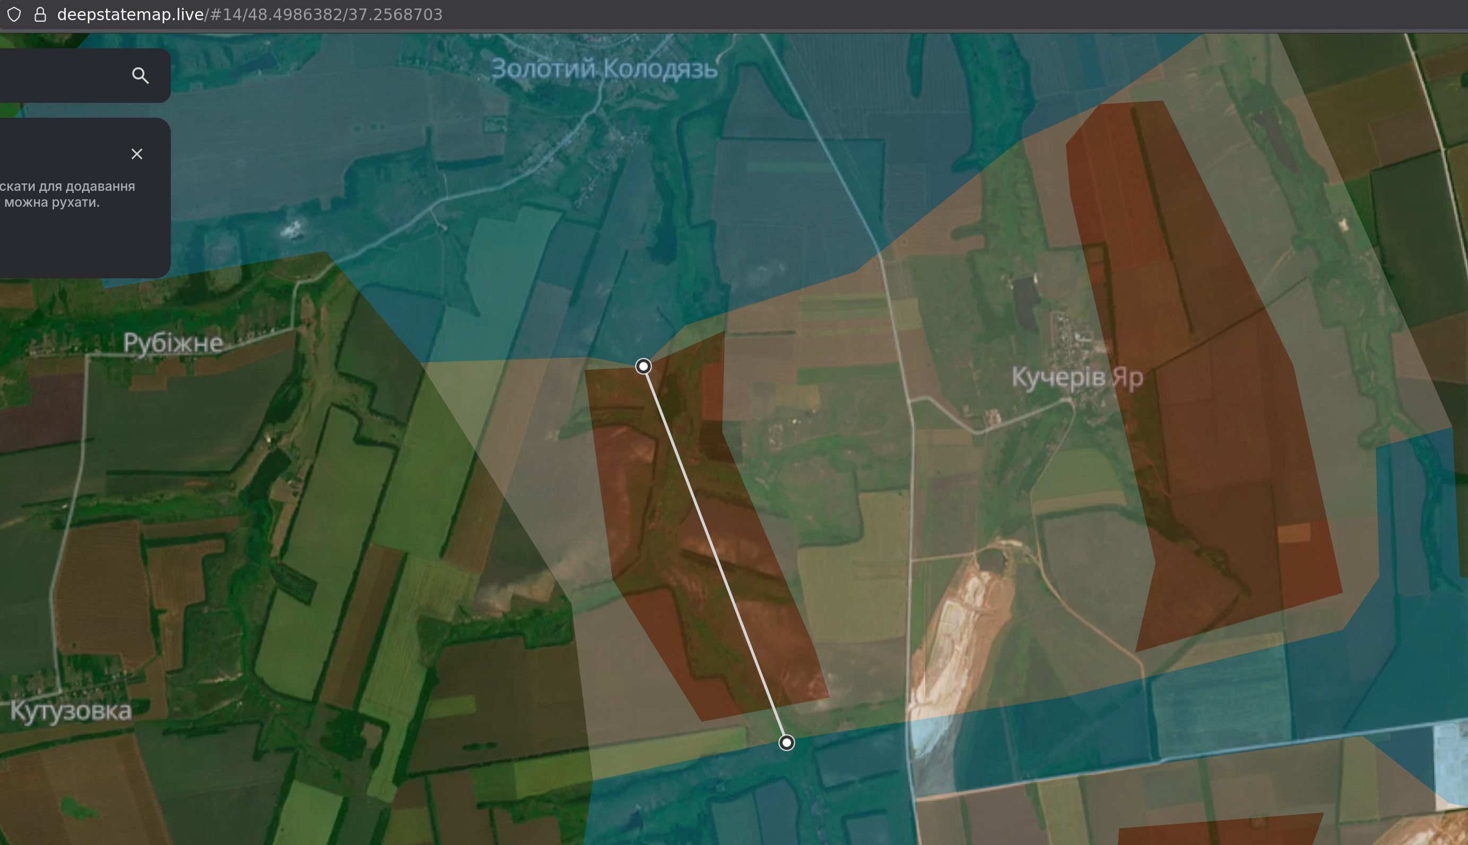Click the magnifying glass search icon
The image size is (1468, 845).
click(140, 75)
